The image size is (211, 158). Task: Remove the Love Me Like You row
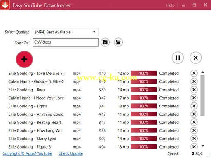coord(194,73)
